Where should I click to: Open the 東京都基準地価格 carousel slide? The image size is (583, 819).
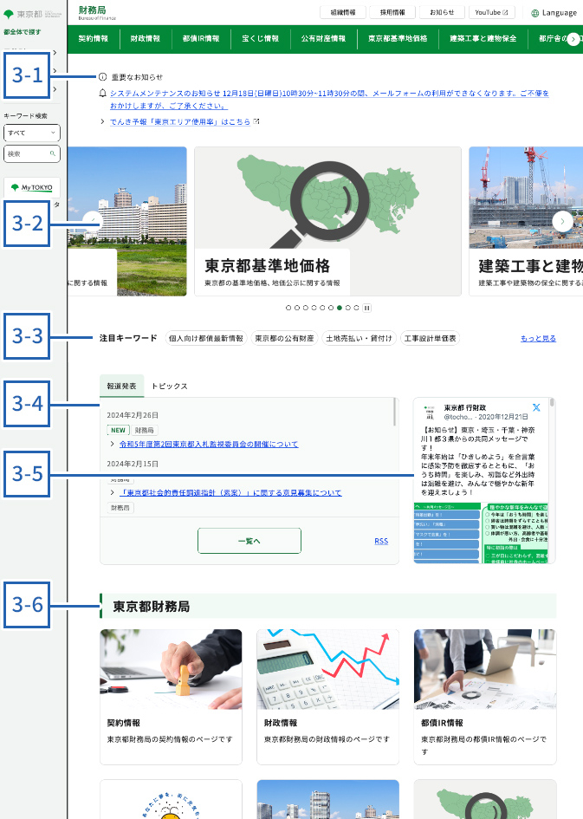pyautogui.click(x=327, y=222)
